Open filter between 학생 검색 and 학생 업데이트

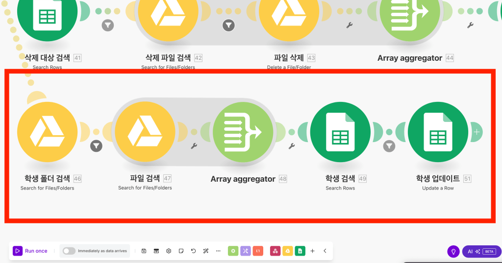pos(389,146)
